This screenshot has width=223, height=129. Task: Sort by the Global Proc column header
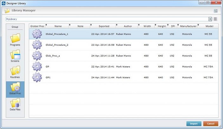click(37, 26)
